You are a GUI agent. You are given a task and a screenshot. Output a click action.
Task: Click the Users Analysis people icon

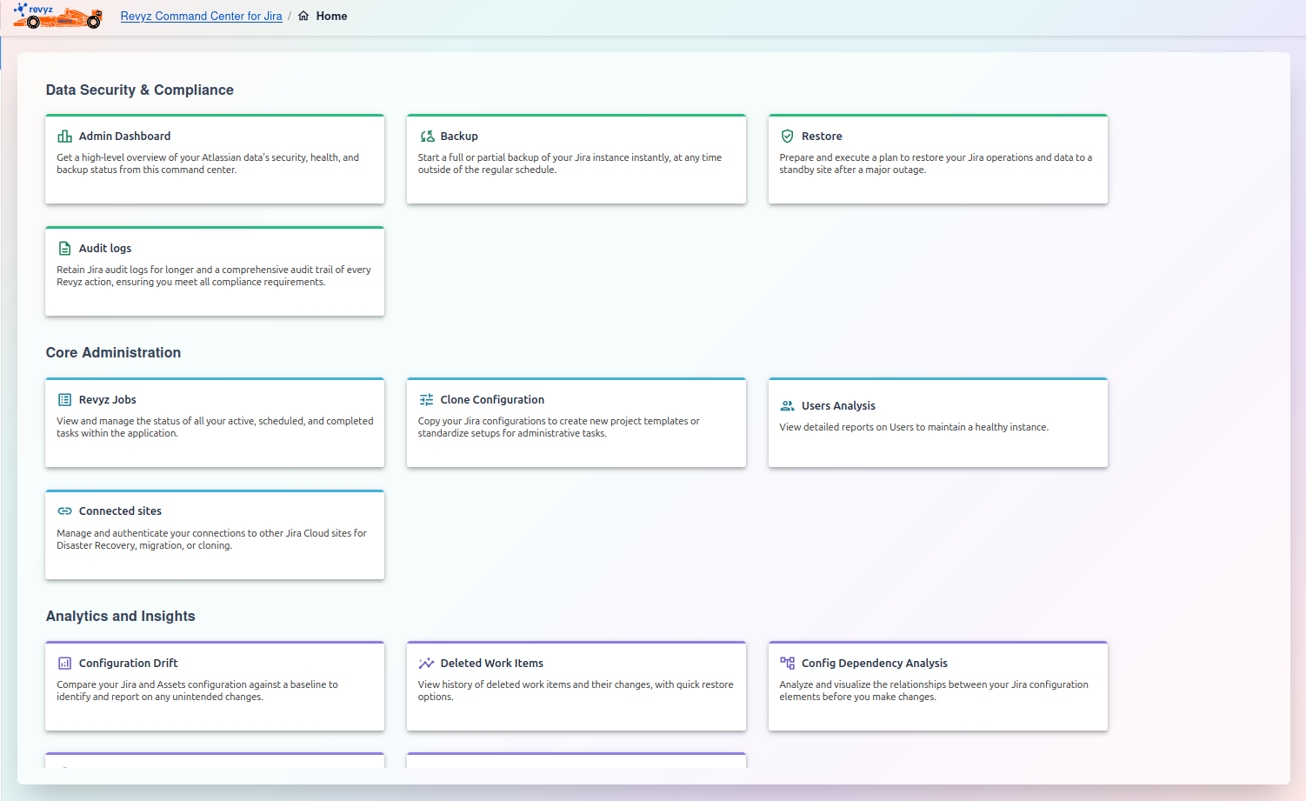coord(787,406)
